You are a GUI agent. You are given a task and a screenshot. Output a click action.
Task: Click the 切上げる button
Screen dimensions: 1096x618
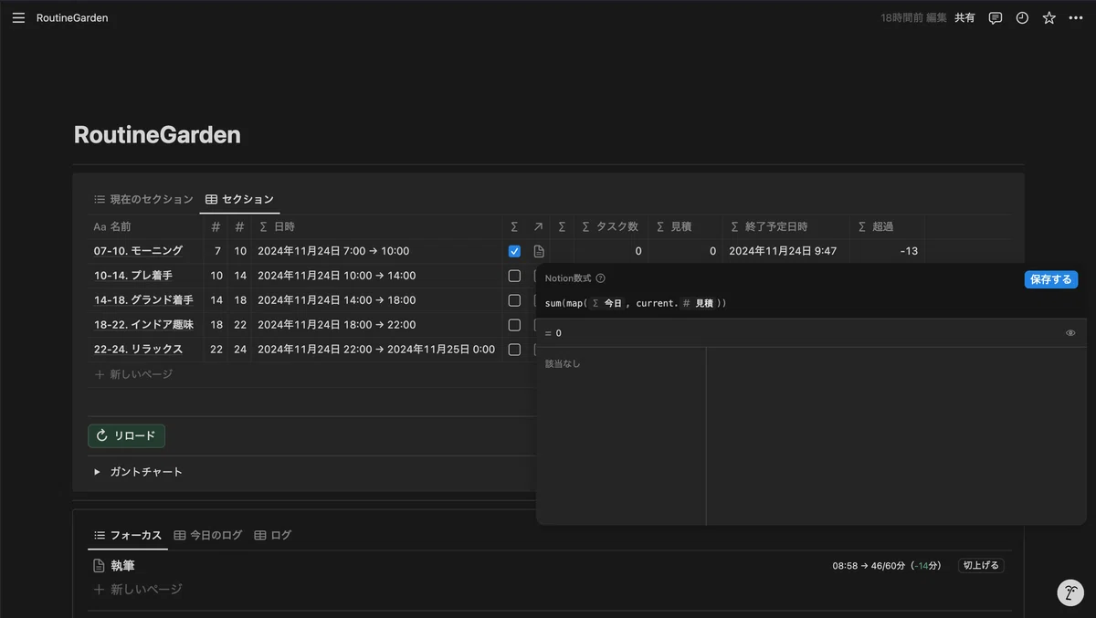coord(981,566)
